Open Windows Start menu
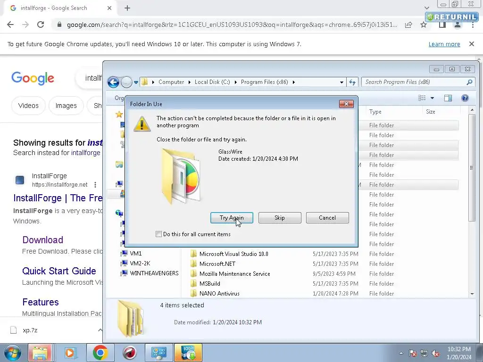Image resolution: width=483 pixels, height=362 pixels. point(12,353)
